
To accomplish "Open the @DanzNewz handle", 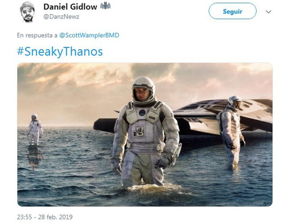I will coord(61,17).
